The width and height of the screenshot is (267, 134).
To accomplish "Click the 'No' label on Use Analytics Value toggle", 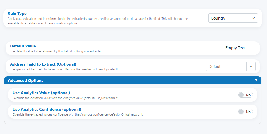I will tap(248, 95).
